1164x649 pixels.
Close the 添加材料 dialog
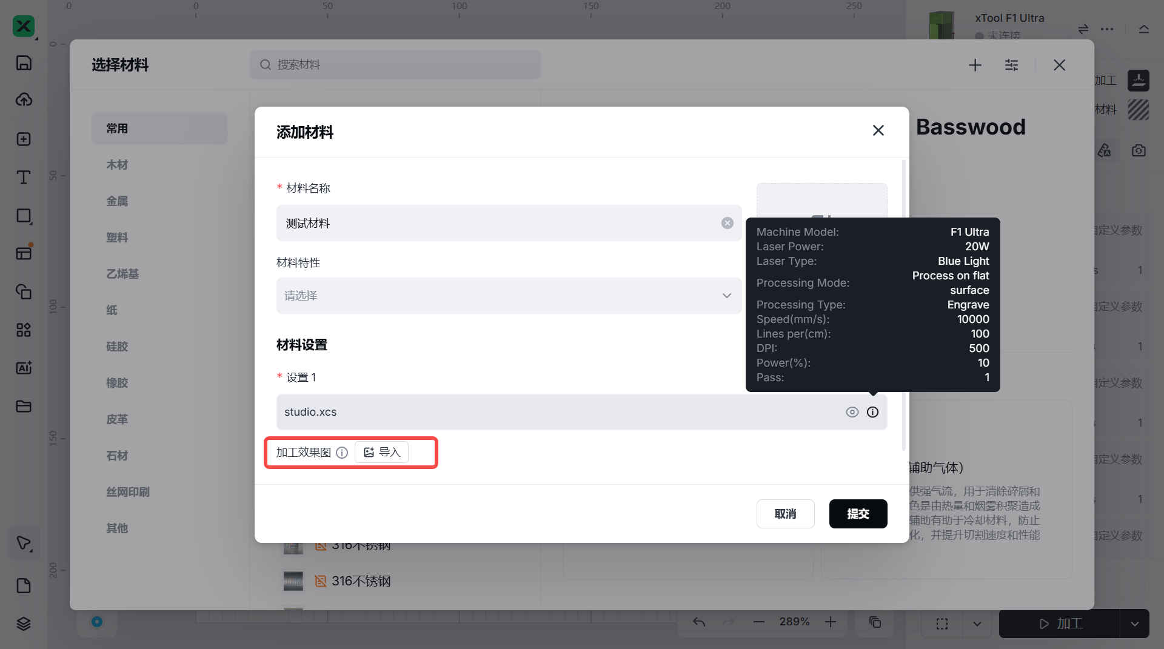(x=878, y=130)
